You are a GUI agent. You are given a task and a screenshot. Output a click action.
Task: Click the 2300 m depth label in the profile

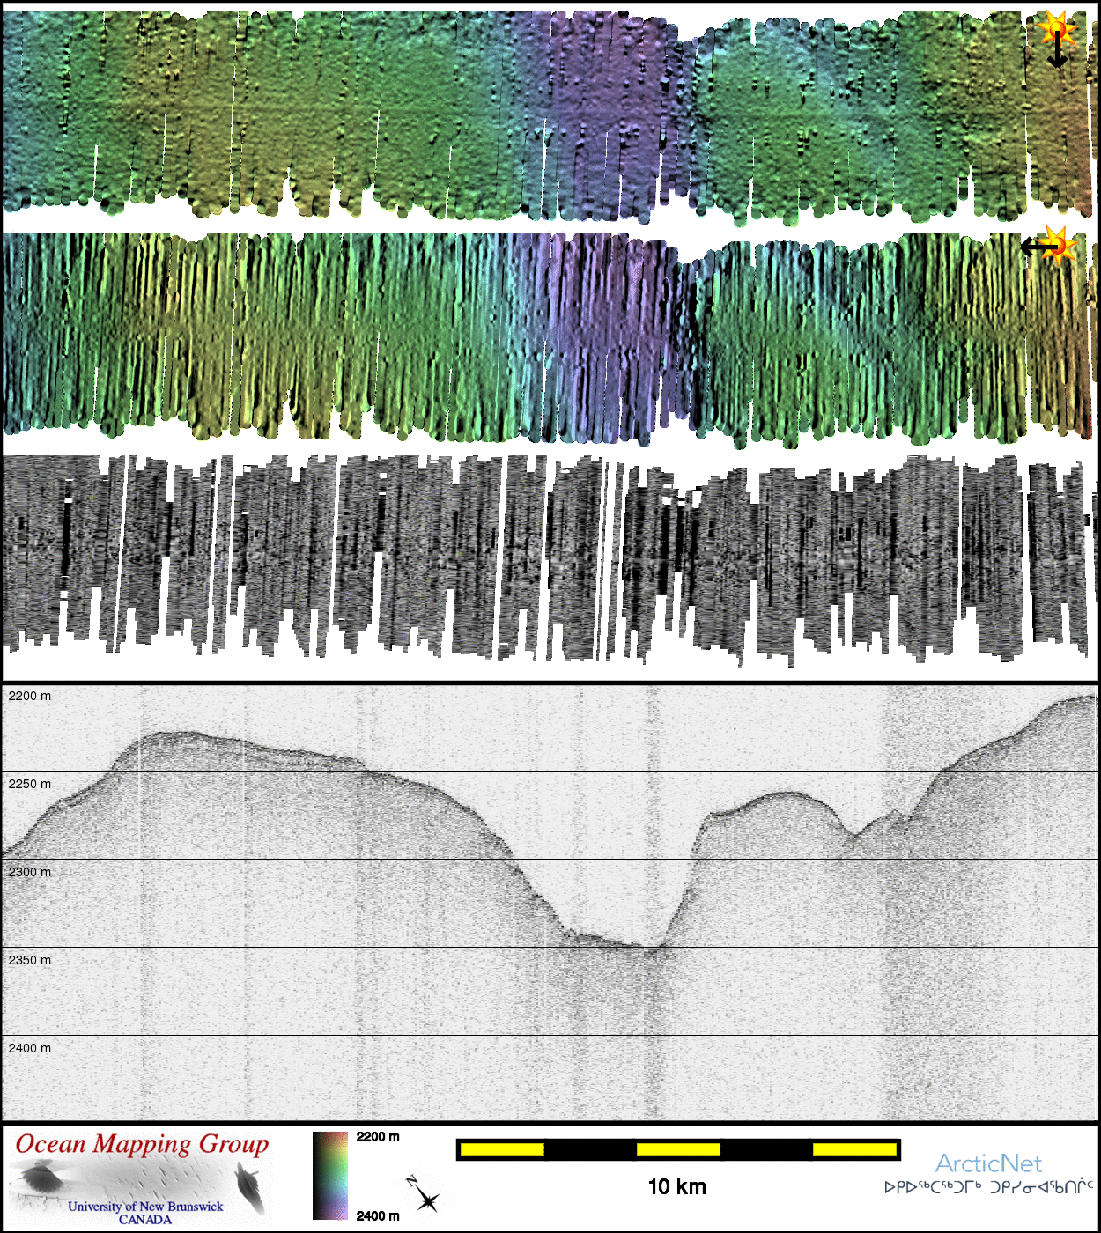[30, 872]
